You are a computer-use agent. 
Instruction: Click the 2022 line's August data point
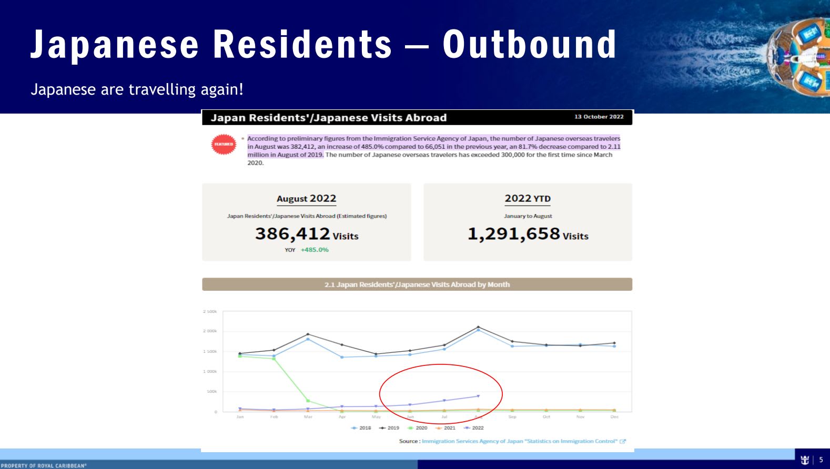pos(478,396)
